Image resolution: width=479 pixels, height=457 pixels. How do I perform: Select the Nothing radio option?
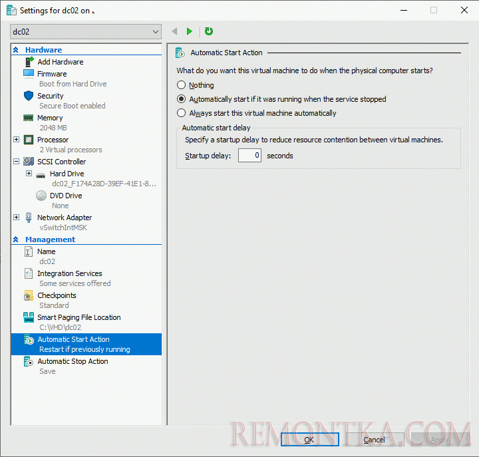pos(181,85)
